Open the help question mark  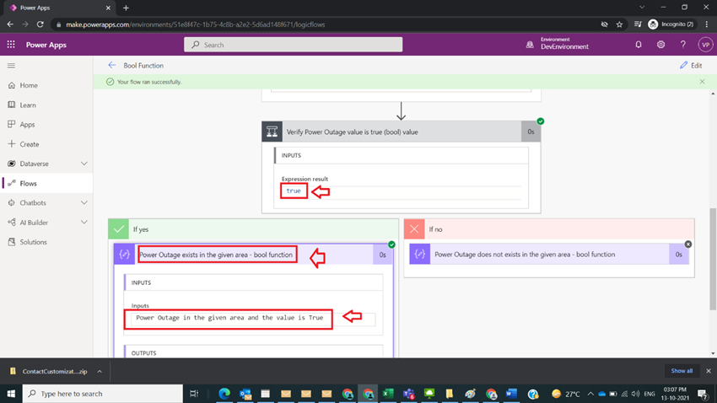682,45
